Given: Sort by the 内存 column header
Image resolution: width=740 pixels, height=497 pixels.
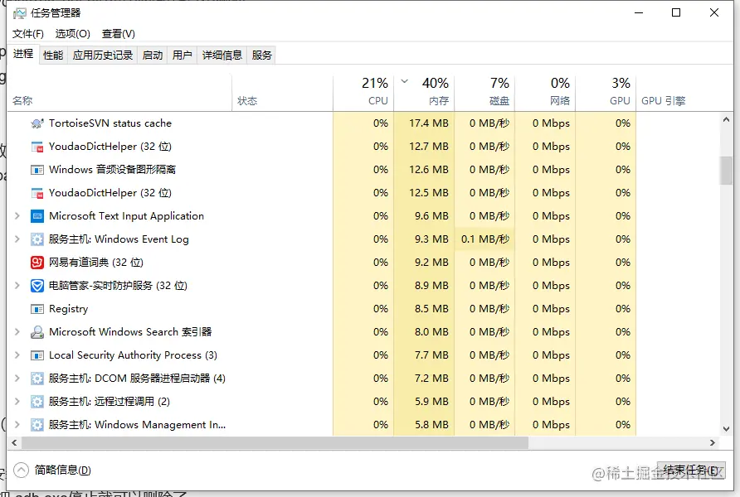Looking at the screenshot, I should (x=424, y=92).
